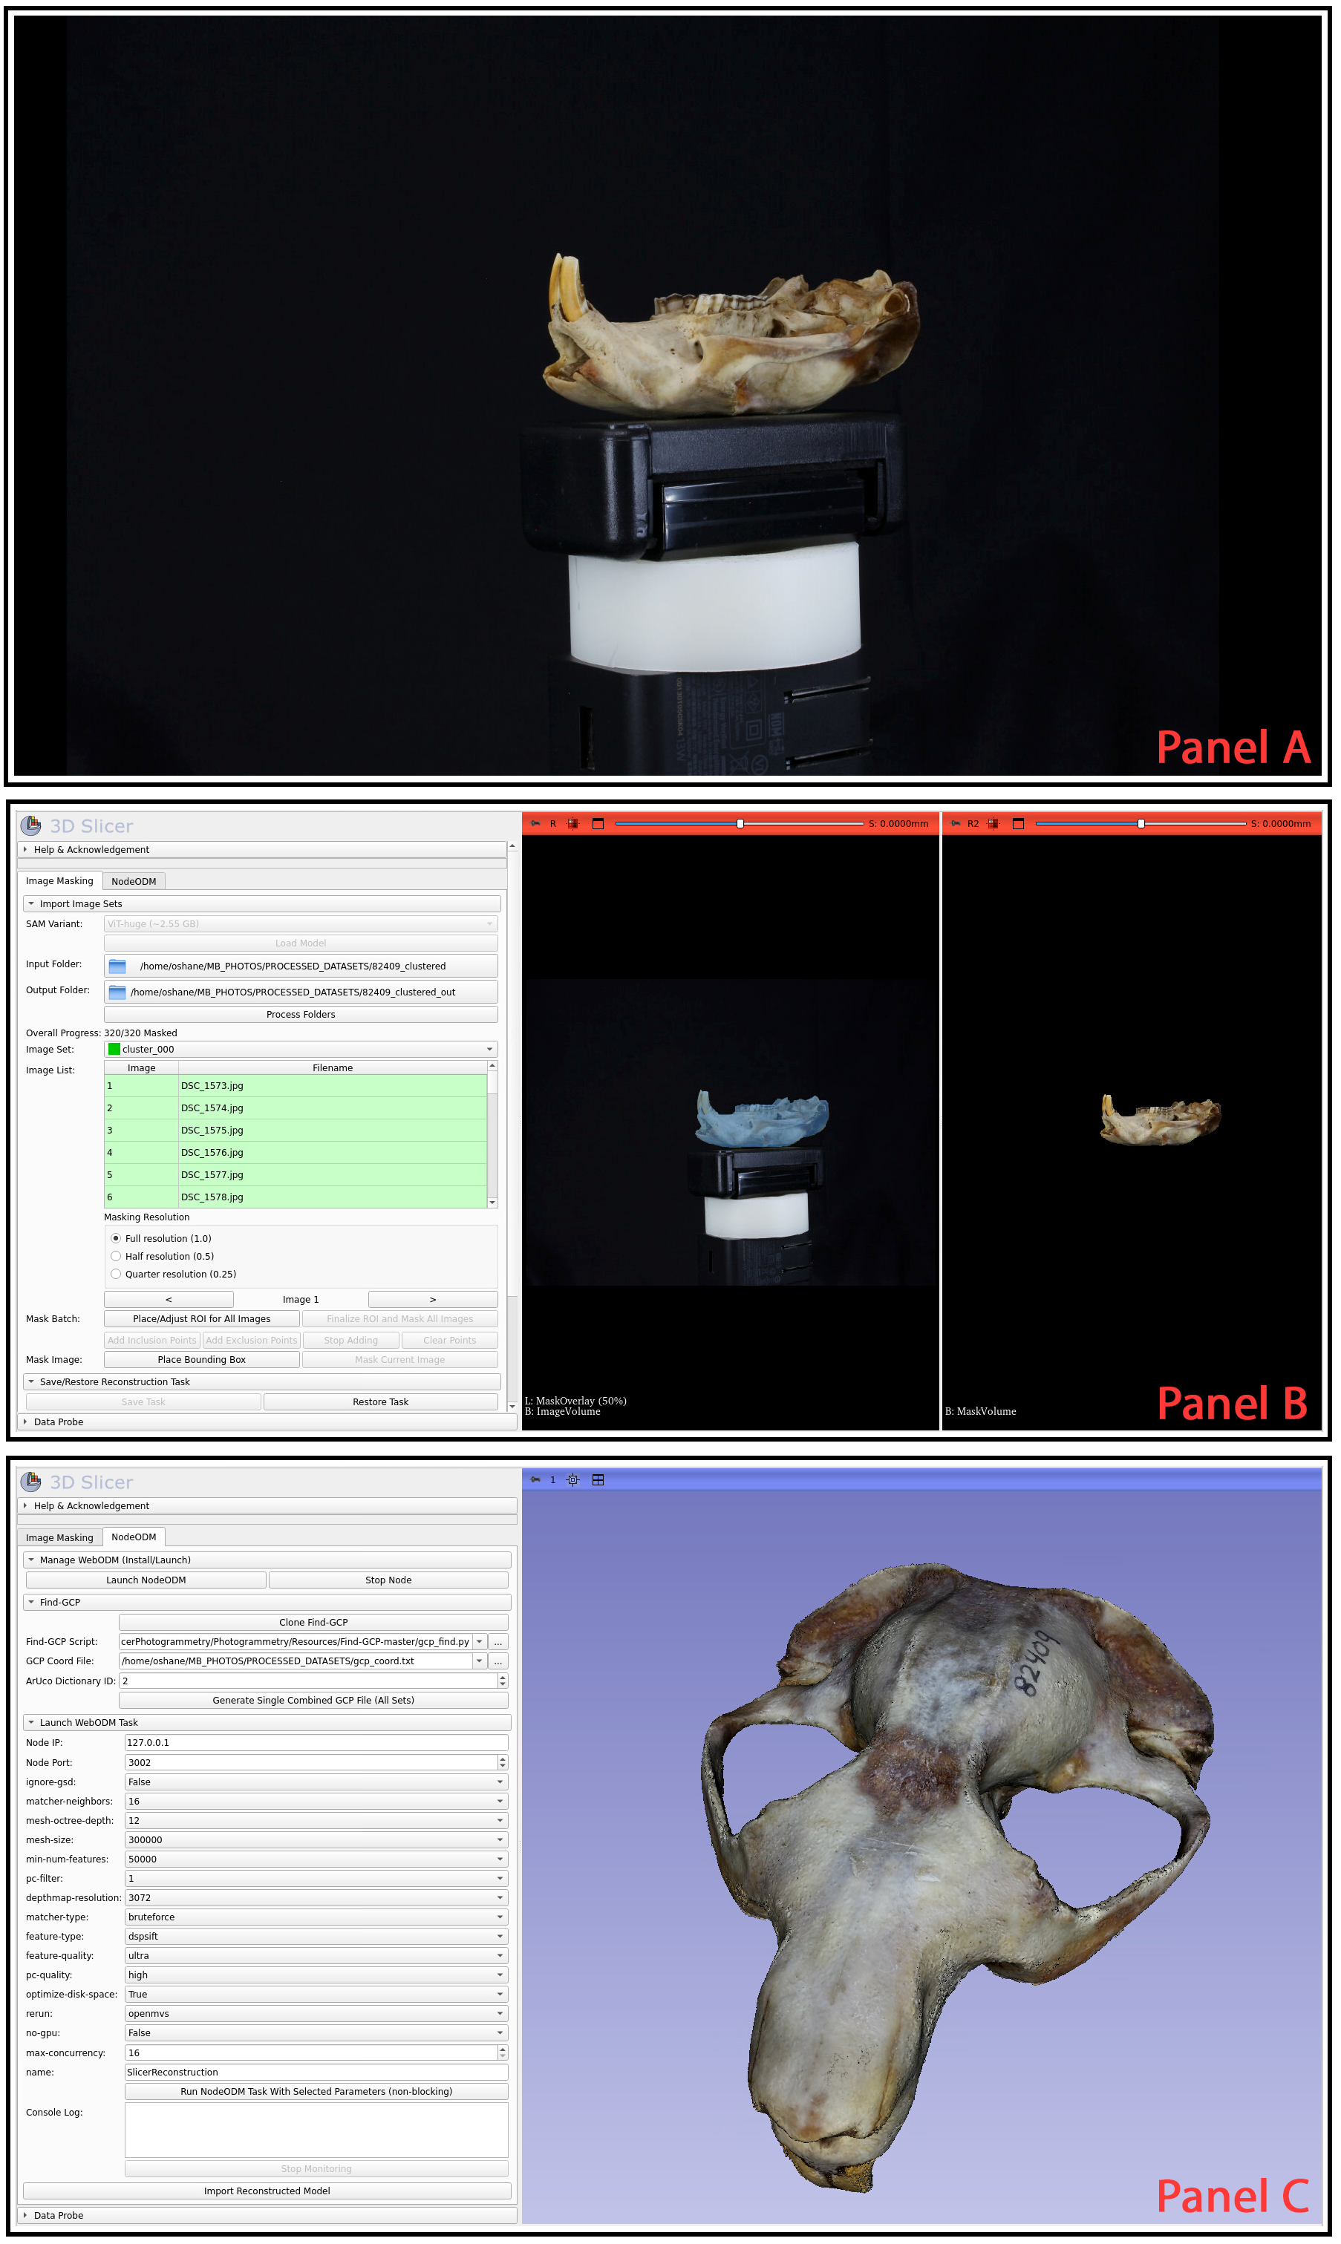
Task: Click the Input Folder blue folder icon
Action: 117,966
